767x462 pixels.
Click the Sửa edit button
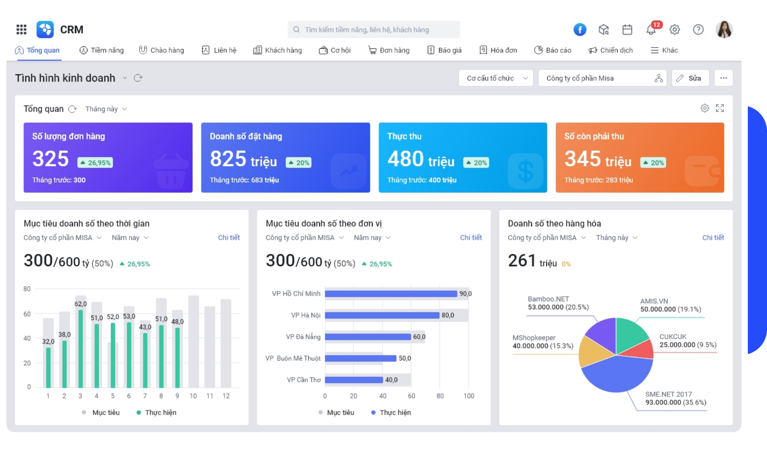point(690,78)
